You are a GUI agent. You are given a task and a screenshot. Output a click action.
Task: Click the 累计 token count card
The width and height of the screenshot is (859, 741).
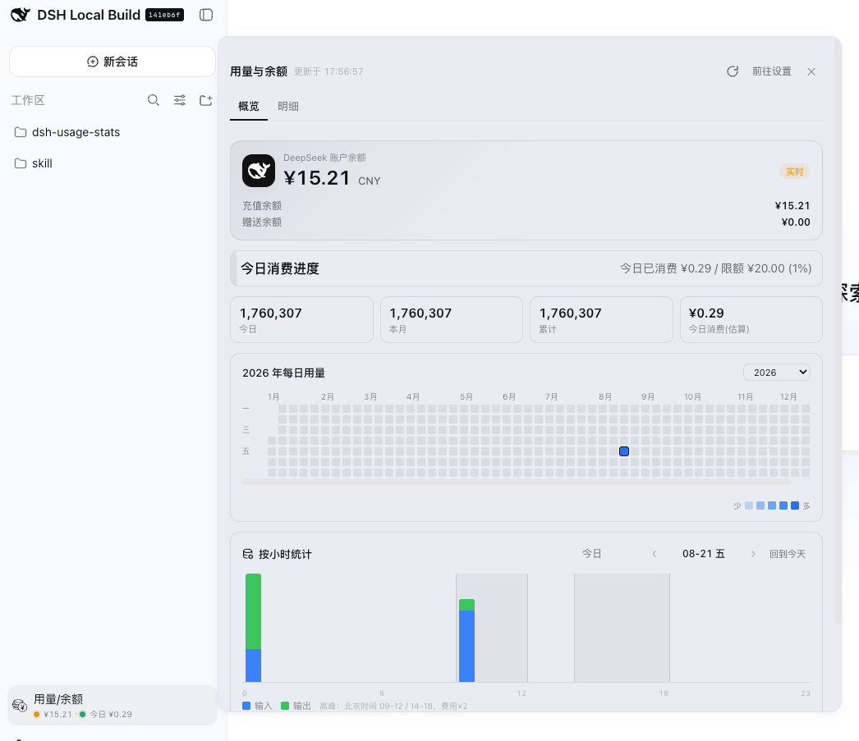coord(601,319)
